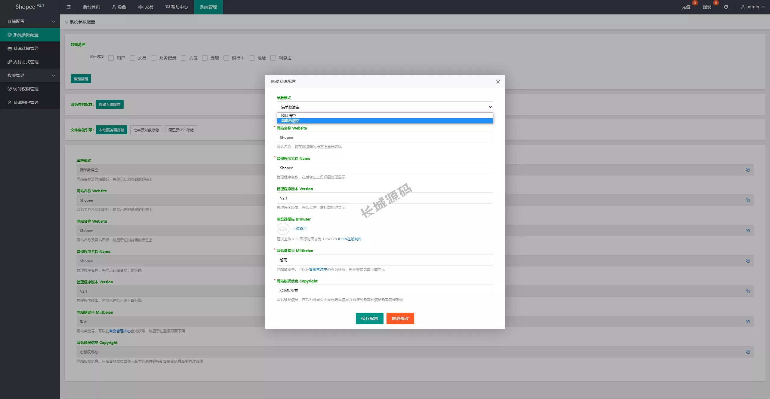Toggle the sidebar collapse hamburger icon
Viewport: 770px width, 399px height.
coord(69,7)
